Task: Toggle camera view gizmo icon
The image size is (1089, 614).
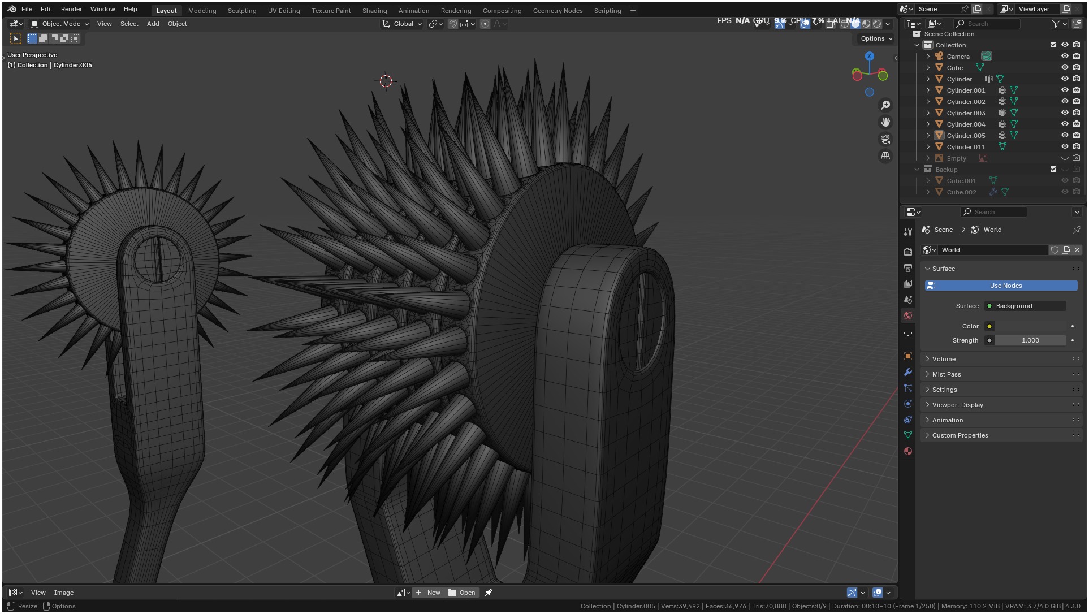Action: pos(885,139)
